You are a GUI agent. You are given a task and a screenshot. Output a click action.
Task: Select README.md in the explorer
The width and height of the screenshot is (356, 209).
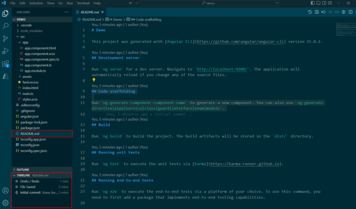point(42,134)
